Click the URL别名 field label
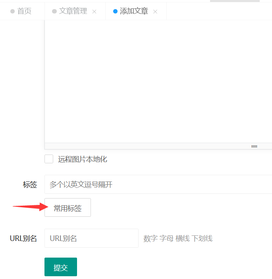The image size is (272, 279). (x=23, y=239)
